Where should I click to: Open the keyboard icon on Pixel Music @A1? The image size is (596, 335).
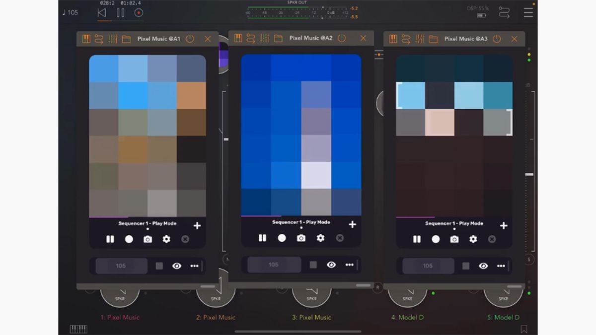[x=86, y=38]
